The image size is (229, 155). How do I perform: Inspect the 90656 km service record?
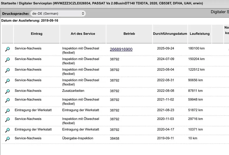[x=7, y=81]
